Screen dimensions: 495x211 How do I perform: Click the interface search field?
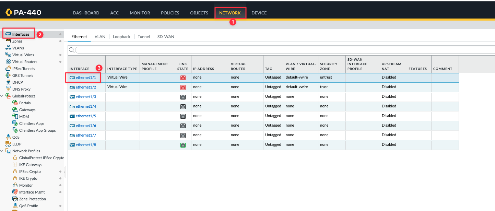point(285,50)
